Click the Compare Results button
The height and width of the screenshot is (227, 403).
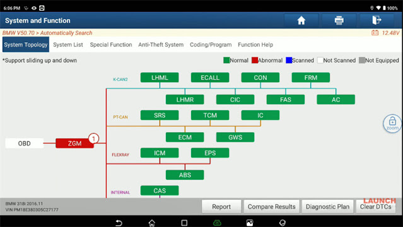[x=271, y=207]
